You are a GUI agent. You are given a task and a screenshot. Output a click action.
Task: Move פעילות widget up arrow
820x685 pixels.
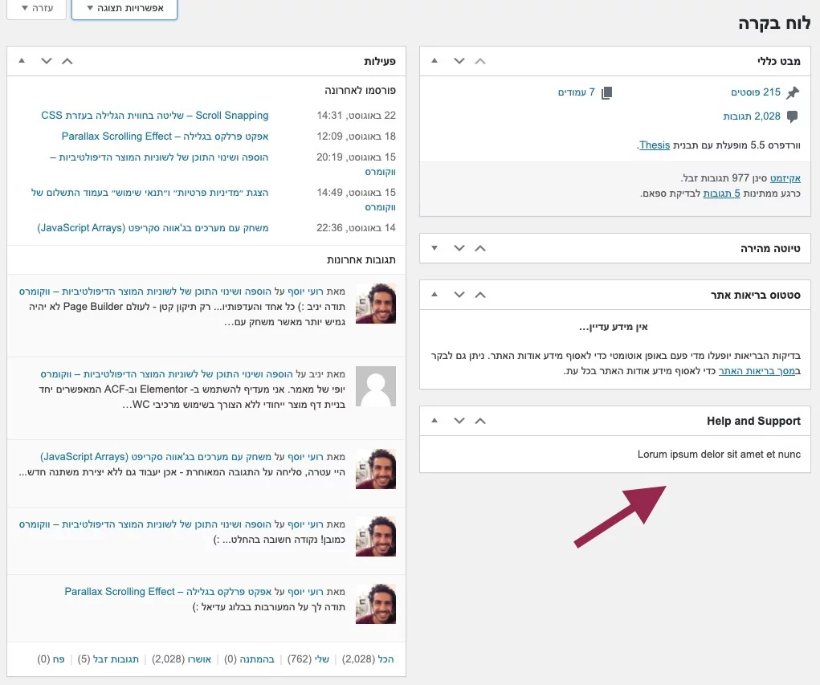(67, 61)
